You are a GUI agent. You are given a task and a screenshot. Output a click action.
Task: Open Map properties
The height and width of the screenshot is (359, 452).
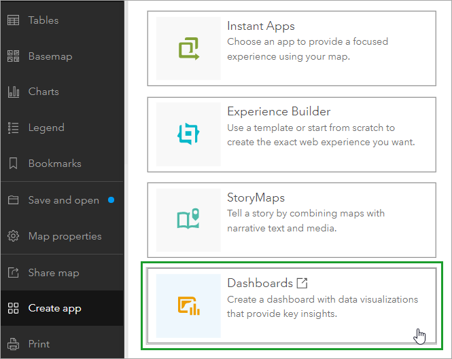point(63,236)
